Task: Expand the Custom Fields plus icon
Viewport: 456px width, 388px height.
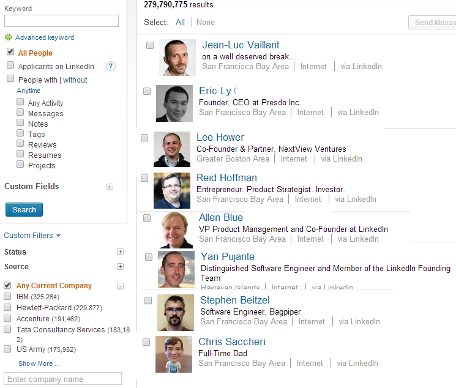Action: coord(110,187)
